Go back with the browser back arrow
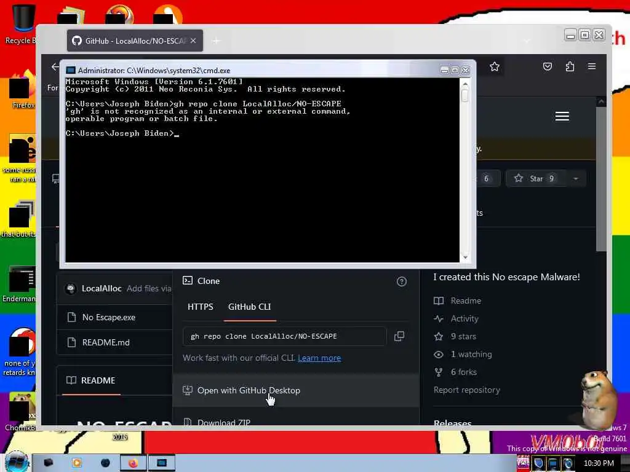This screenshot has width=630, height=472. pos(55,66)
